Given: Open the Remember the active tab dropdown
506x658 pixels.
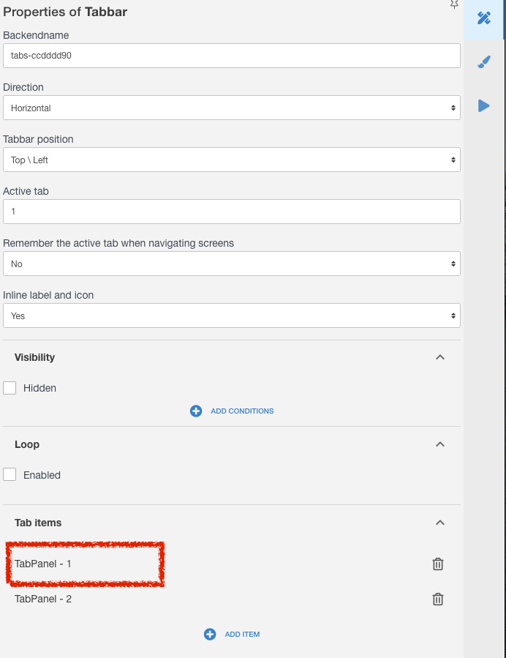Looking at the screenshot, I should point(231,263).
